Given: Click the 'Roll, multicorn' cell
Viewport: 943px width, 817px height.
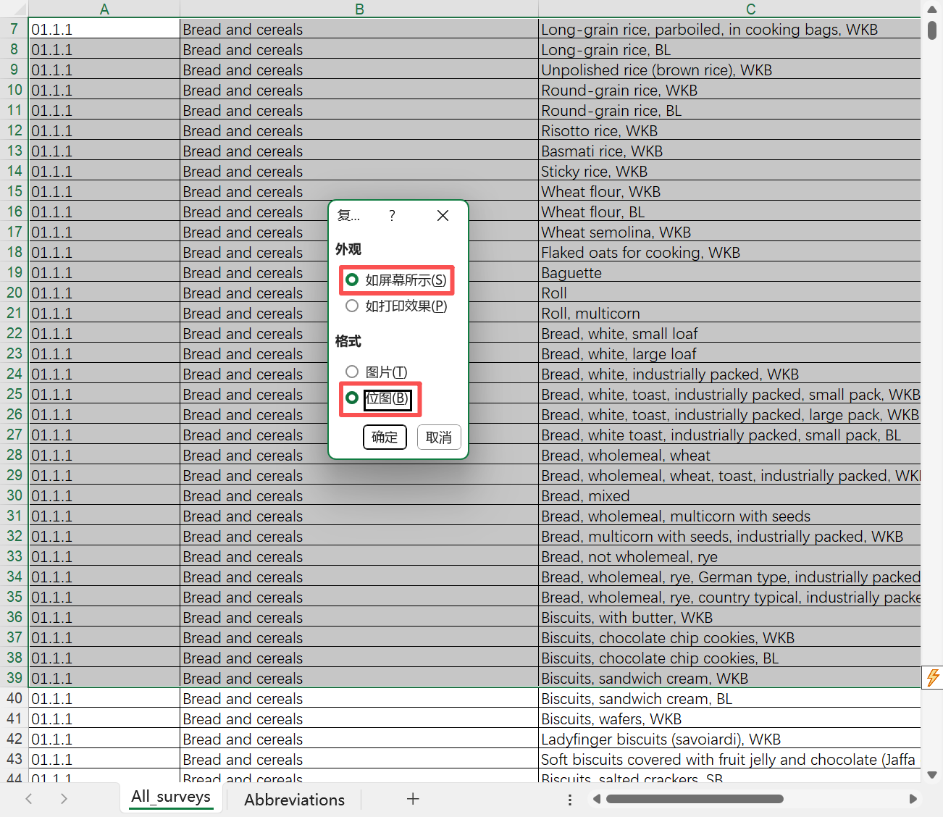Looking at the screenshot, I should 729,313.
